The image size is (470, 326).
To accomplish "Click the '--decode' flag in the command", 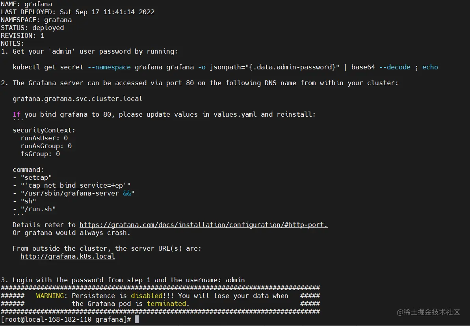I will pyautogui.click(x=395, y=67).
